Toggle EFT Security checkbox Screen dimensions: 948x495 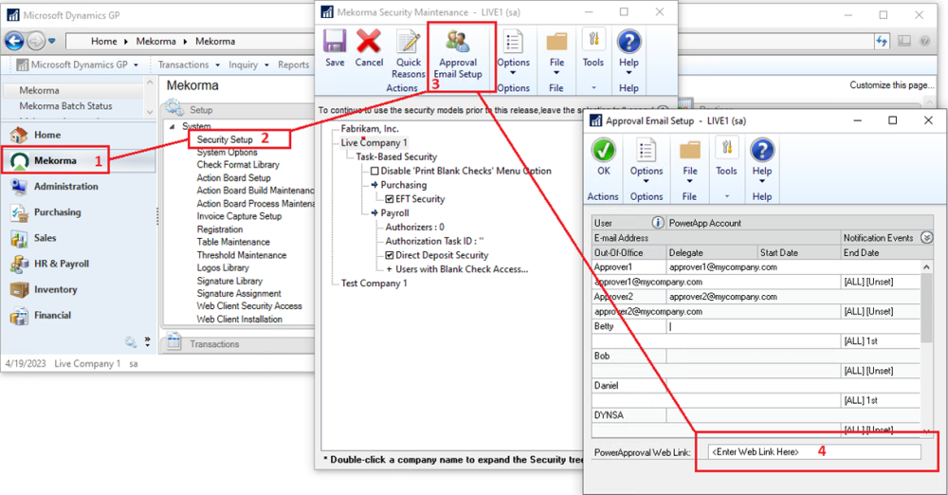pyautogui.click(x=390, y=199)
